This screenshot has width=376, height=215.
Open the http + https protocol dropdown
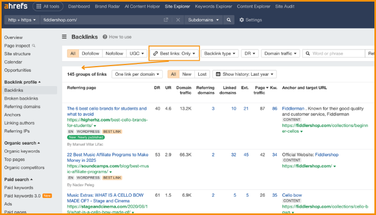tap(22, 20)
